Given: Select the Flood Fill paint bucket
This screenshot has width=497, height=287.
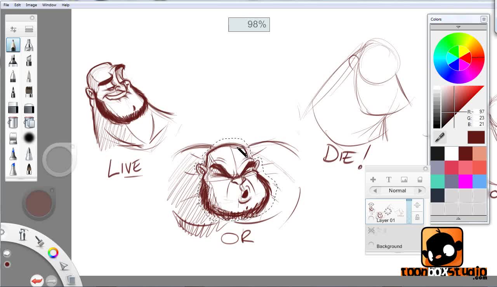Looking at the screenshot, I should (x=13, y=123).
